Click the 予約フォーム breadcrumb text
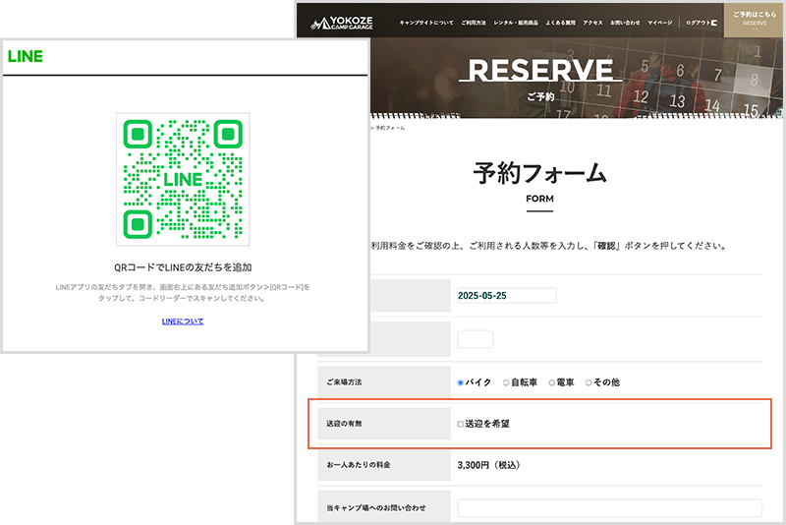 point(390,128)
